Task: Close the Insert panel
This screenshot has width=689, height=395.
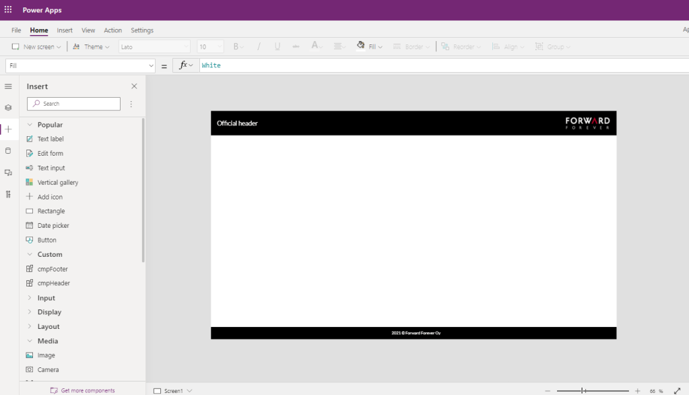Action: pyautogui.click(x=134, y=86)
